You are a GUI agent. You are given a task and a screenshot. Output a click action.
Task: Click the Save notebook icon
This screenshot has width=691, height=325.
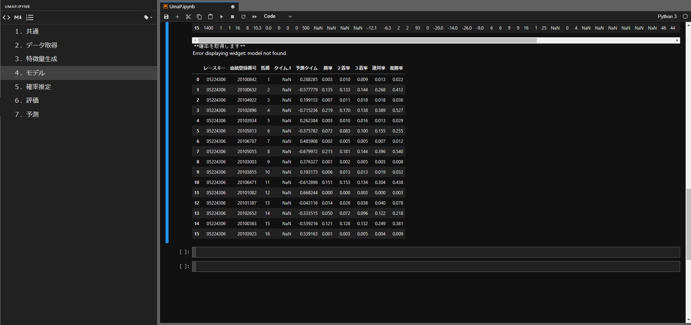pos(166,17)
